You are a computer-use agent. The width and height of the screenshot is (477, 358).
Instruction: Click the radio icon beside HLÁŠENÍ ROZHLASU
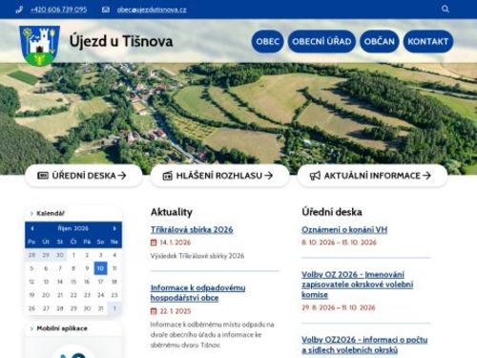(x=168, y=176)
